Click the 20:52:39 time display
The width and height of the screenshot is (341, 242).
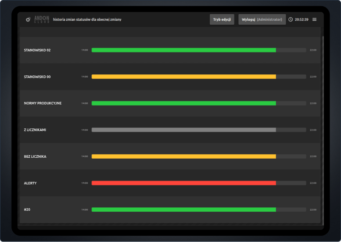[301, 19]
